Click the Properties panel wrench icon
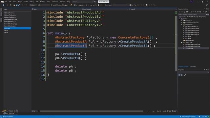 pos(185,75)
